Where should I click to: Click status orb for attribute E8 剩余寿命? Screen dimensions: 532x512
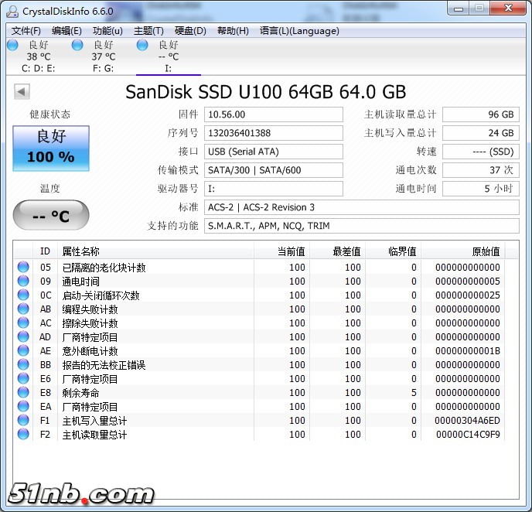(x=23, y=392)
